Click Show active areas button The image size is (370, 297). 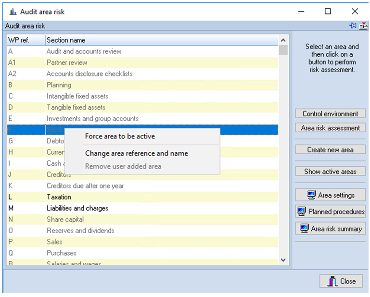[x=330, y=172]
